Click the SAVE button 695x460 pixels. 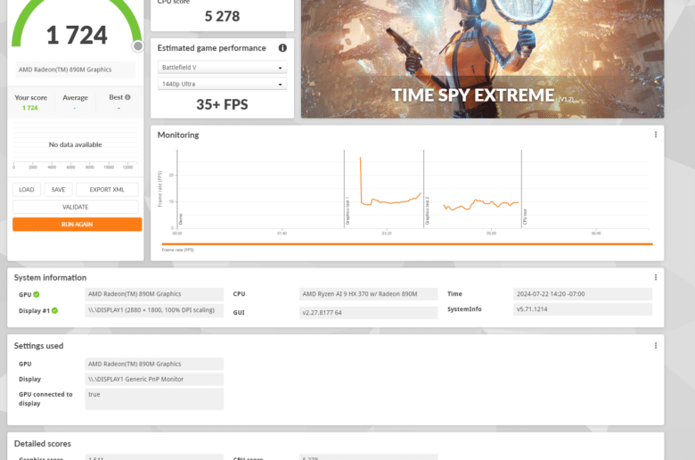click(58, 189)
